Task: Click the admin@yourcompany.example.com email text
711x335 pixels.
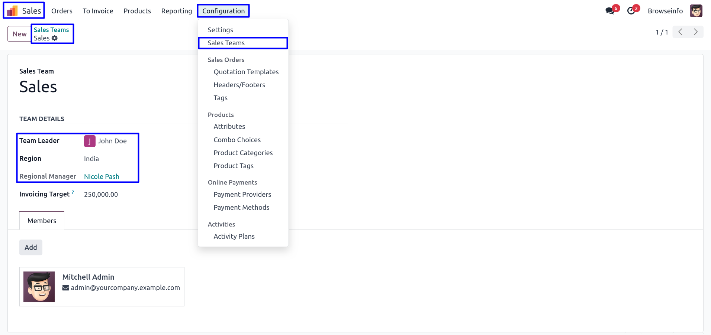Action: (125, 288)
